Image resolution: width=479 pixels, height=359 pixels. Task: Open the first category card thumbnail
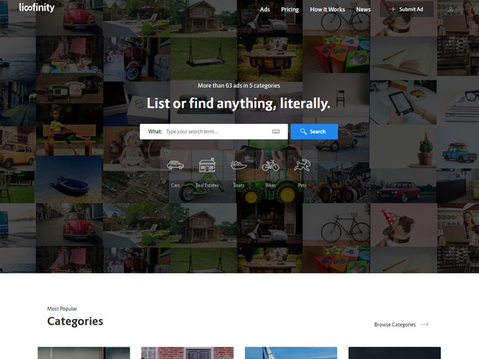84,353
